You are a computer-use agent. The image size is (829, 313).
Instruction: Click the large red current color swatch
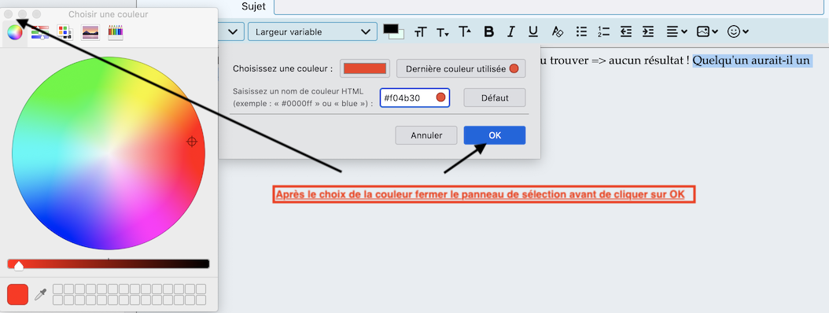17,294
